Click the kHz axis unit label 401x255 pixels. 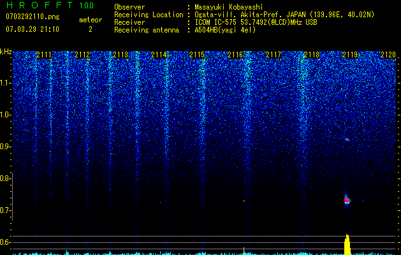tap(6, 52)
